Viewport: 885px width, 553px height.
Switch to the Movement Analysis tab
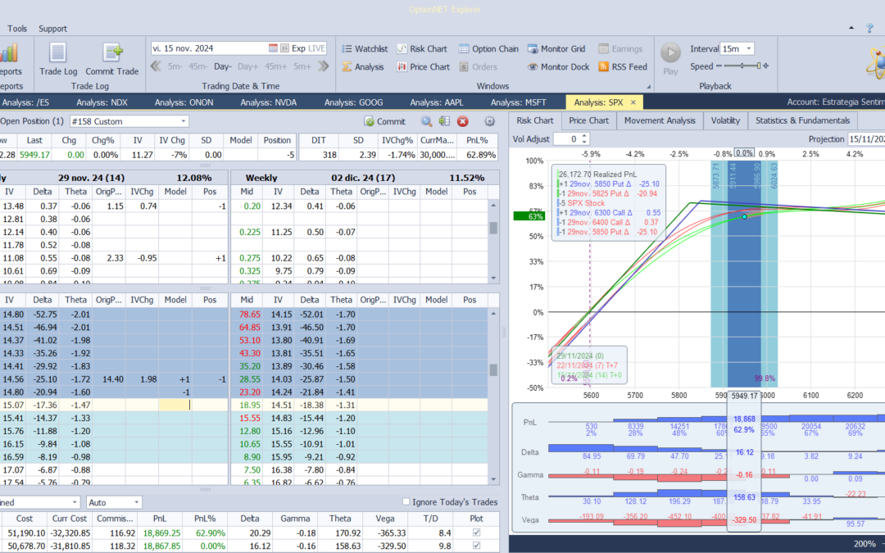(659, 120)
